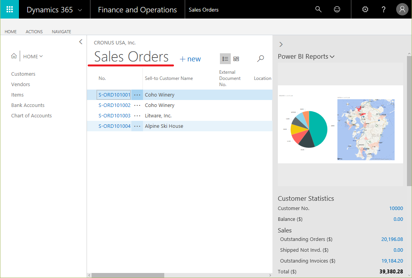Screen dimensions: 412x278
Task: Go to home via house icon
Action: 14,56
